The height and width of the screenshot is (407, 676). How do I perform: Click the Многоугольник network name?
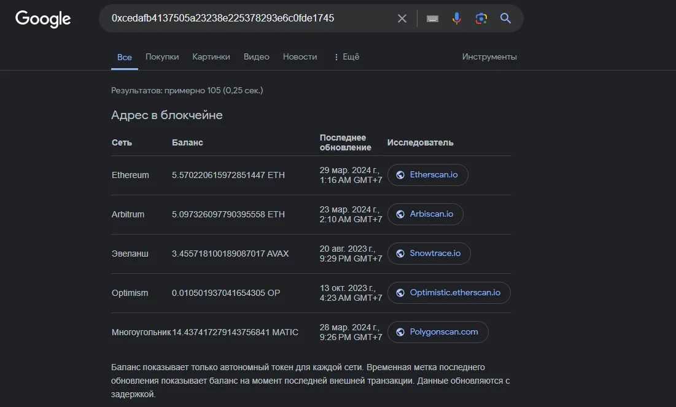point(141,332)
